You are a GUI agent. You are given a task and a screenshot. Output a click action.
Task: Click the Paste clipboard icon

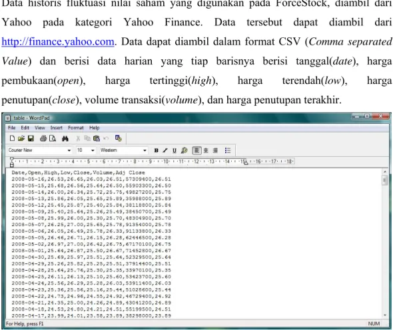[97, 138]
